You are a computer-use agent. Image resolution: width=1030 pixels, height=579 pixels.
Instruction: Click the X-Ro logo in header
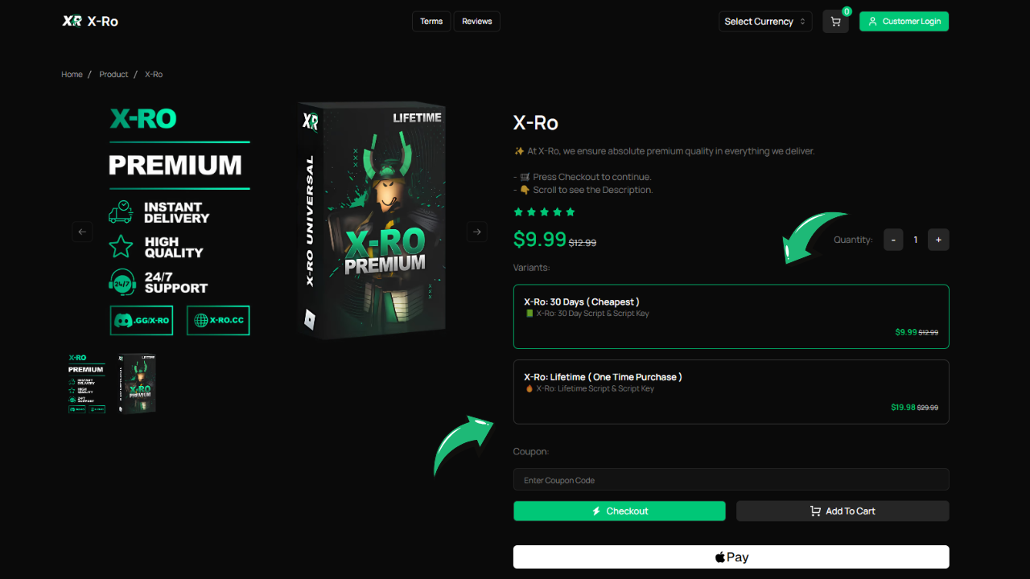[x=90, y=22]
